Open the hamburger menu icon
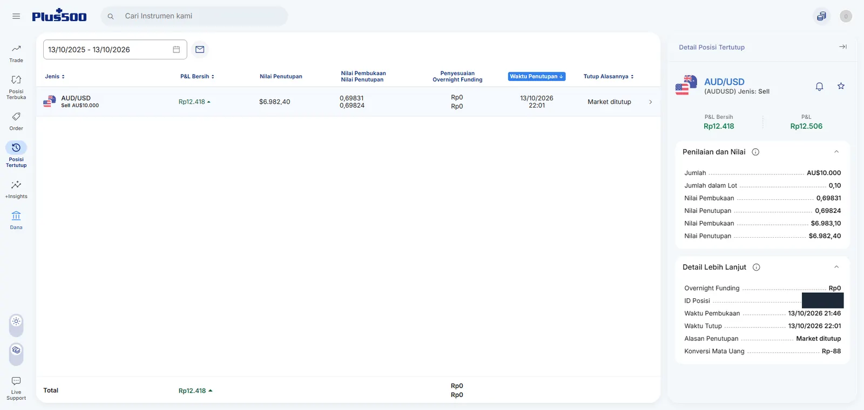The height and width of the screenshot is (410, 864). click(x=16, y=16)
